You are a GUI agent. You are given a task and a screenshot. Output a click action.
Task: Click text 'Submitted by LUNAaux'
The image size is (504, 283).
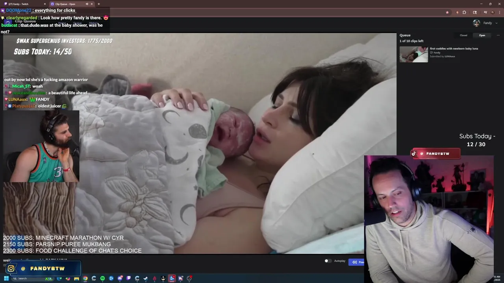tap(442, 56)
